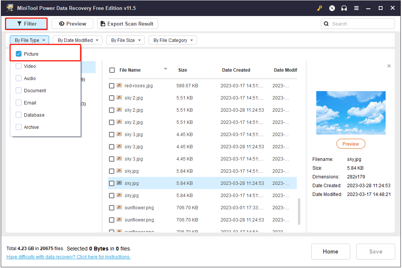
Task: Click the Preview toolbar button
Action: 72,24
